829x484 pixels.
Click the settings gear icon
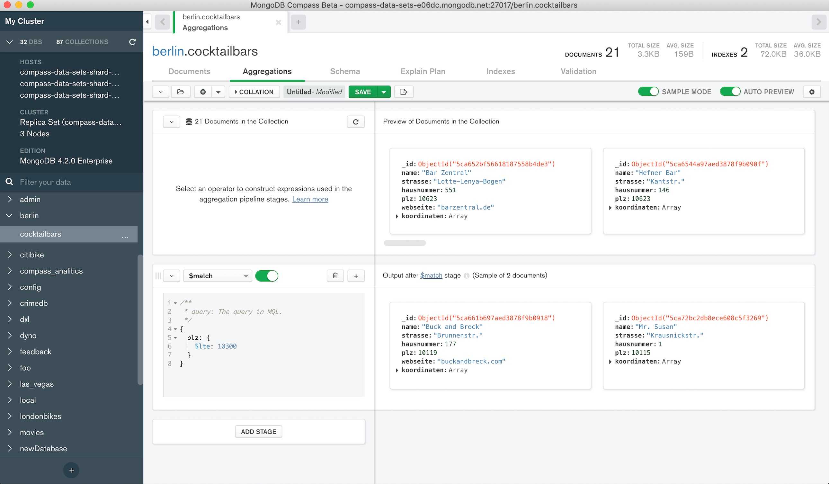point(812,92)
